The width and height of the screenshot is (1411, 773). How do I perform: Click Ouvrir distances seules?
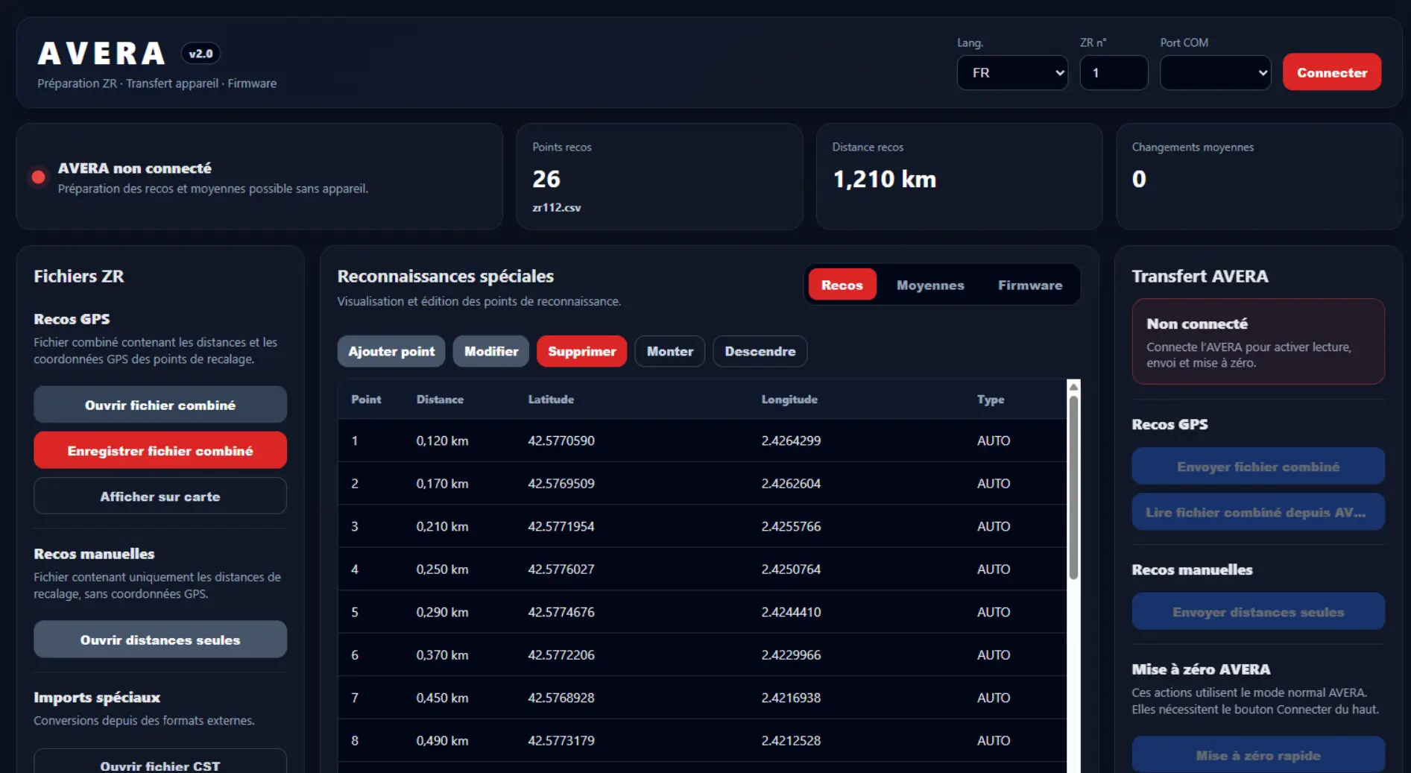coord(160,640)
